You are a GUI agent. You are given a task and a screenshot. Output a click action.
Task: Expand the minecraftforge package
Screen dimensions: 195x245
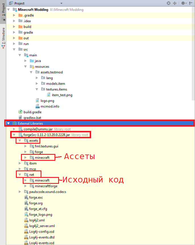click(x=26, y=186)
